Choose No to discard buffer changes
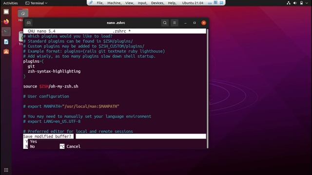 [30, 146]
